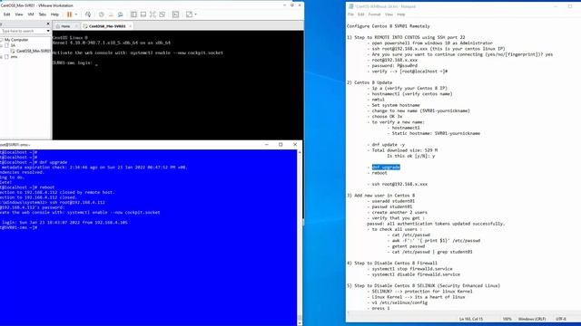Enter full screen mode in VMware
The image size is (581, 326).
(x=153, y=14)
